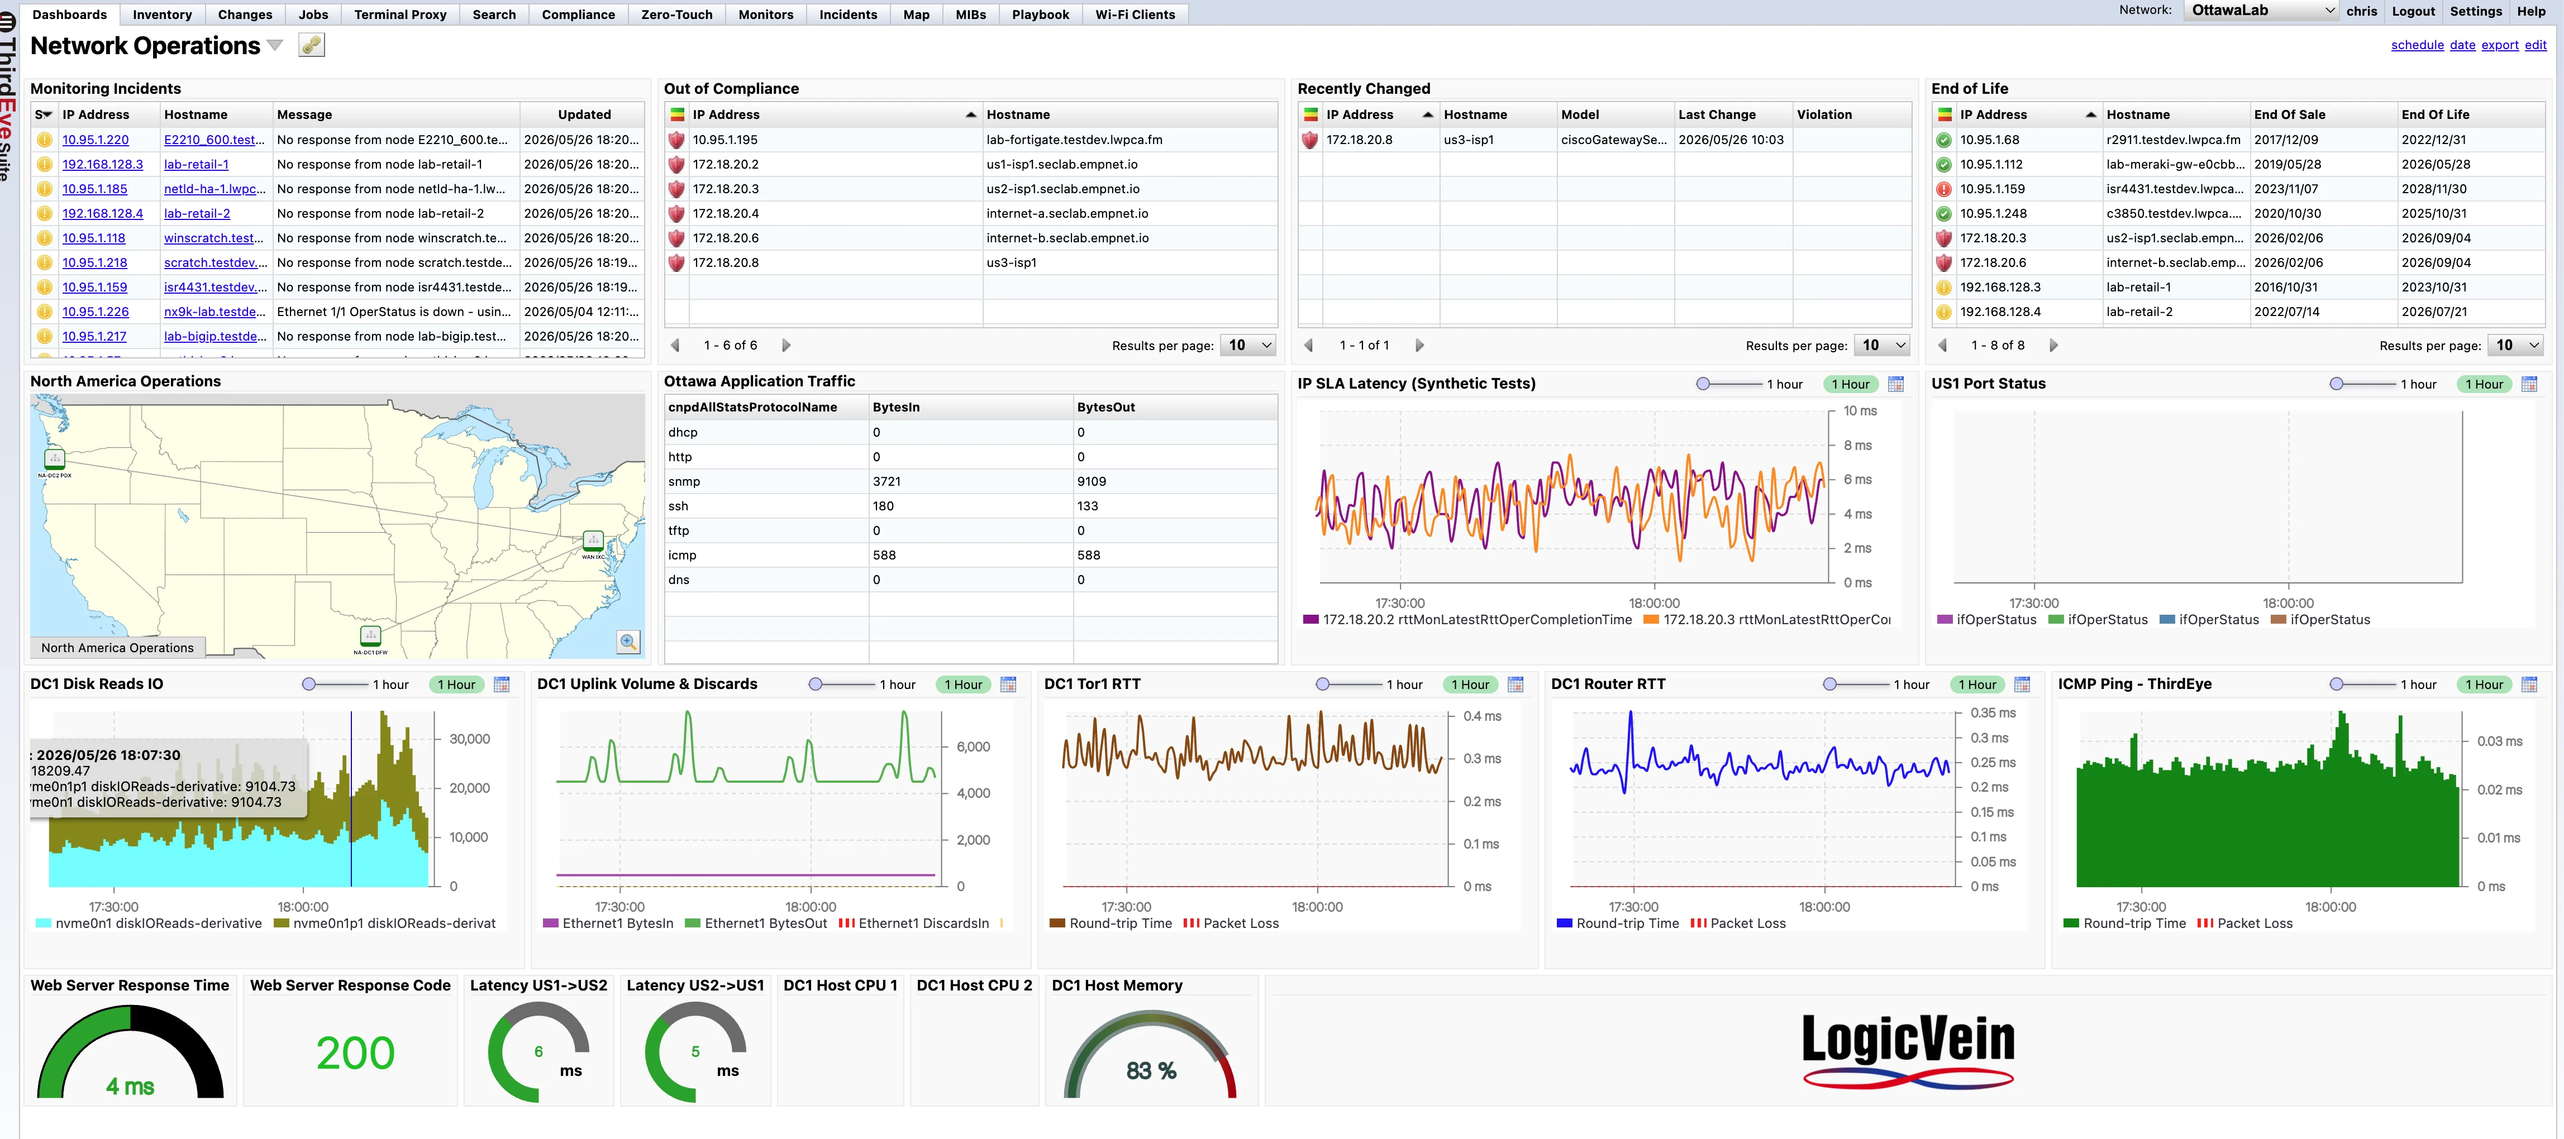
Task: Click shield icon for 10.95.1.195 compliance row
Action: [x=677, y=140]
